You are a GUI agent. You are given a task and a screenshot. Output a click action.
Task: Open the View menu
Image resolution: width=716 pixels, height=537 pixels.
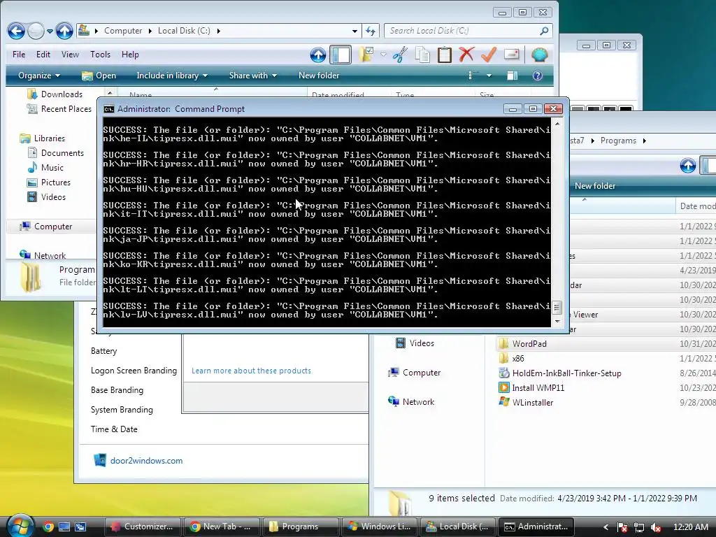(x=70, y=55)
